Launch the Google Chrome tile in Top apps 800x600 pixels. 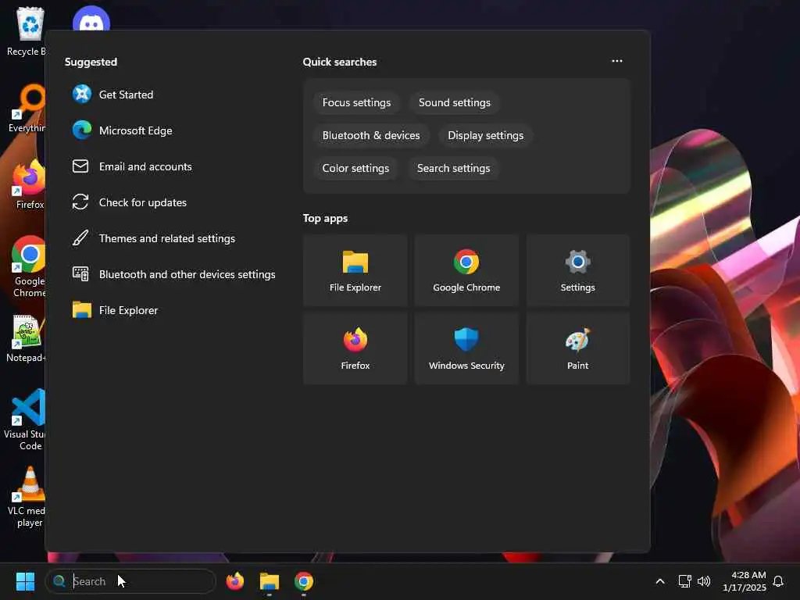(466, 270)
